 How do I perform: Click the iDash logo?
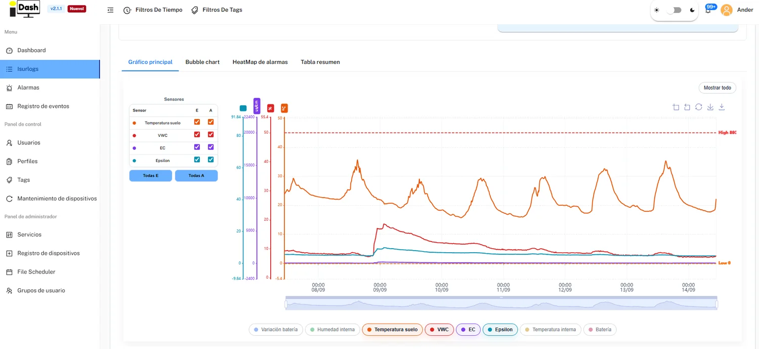(25, 9)
